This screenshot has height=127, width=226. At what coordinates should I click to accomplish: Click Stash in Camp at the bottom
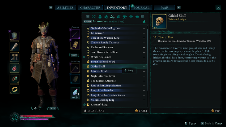tap(211, 123)
